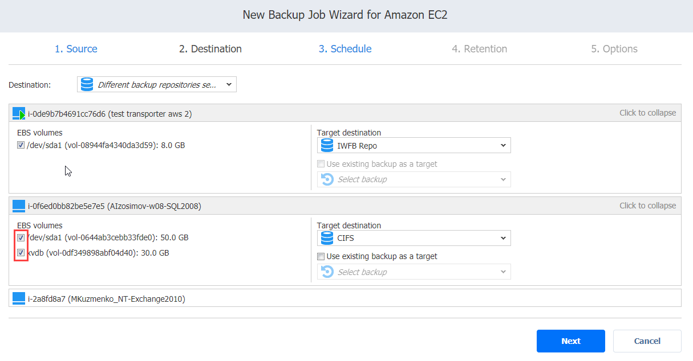Click the CIFS repository icon
Screen dimensions: 693x361
[327, 238]
